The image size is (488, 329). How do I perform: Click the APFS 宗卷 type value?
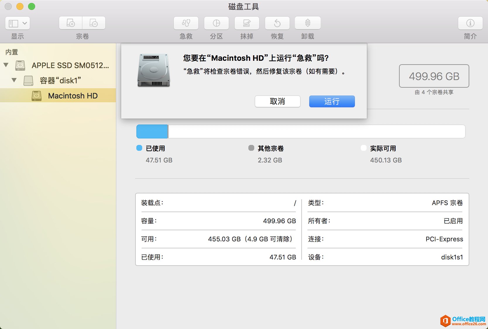(x=447, y=203)
